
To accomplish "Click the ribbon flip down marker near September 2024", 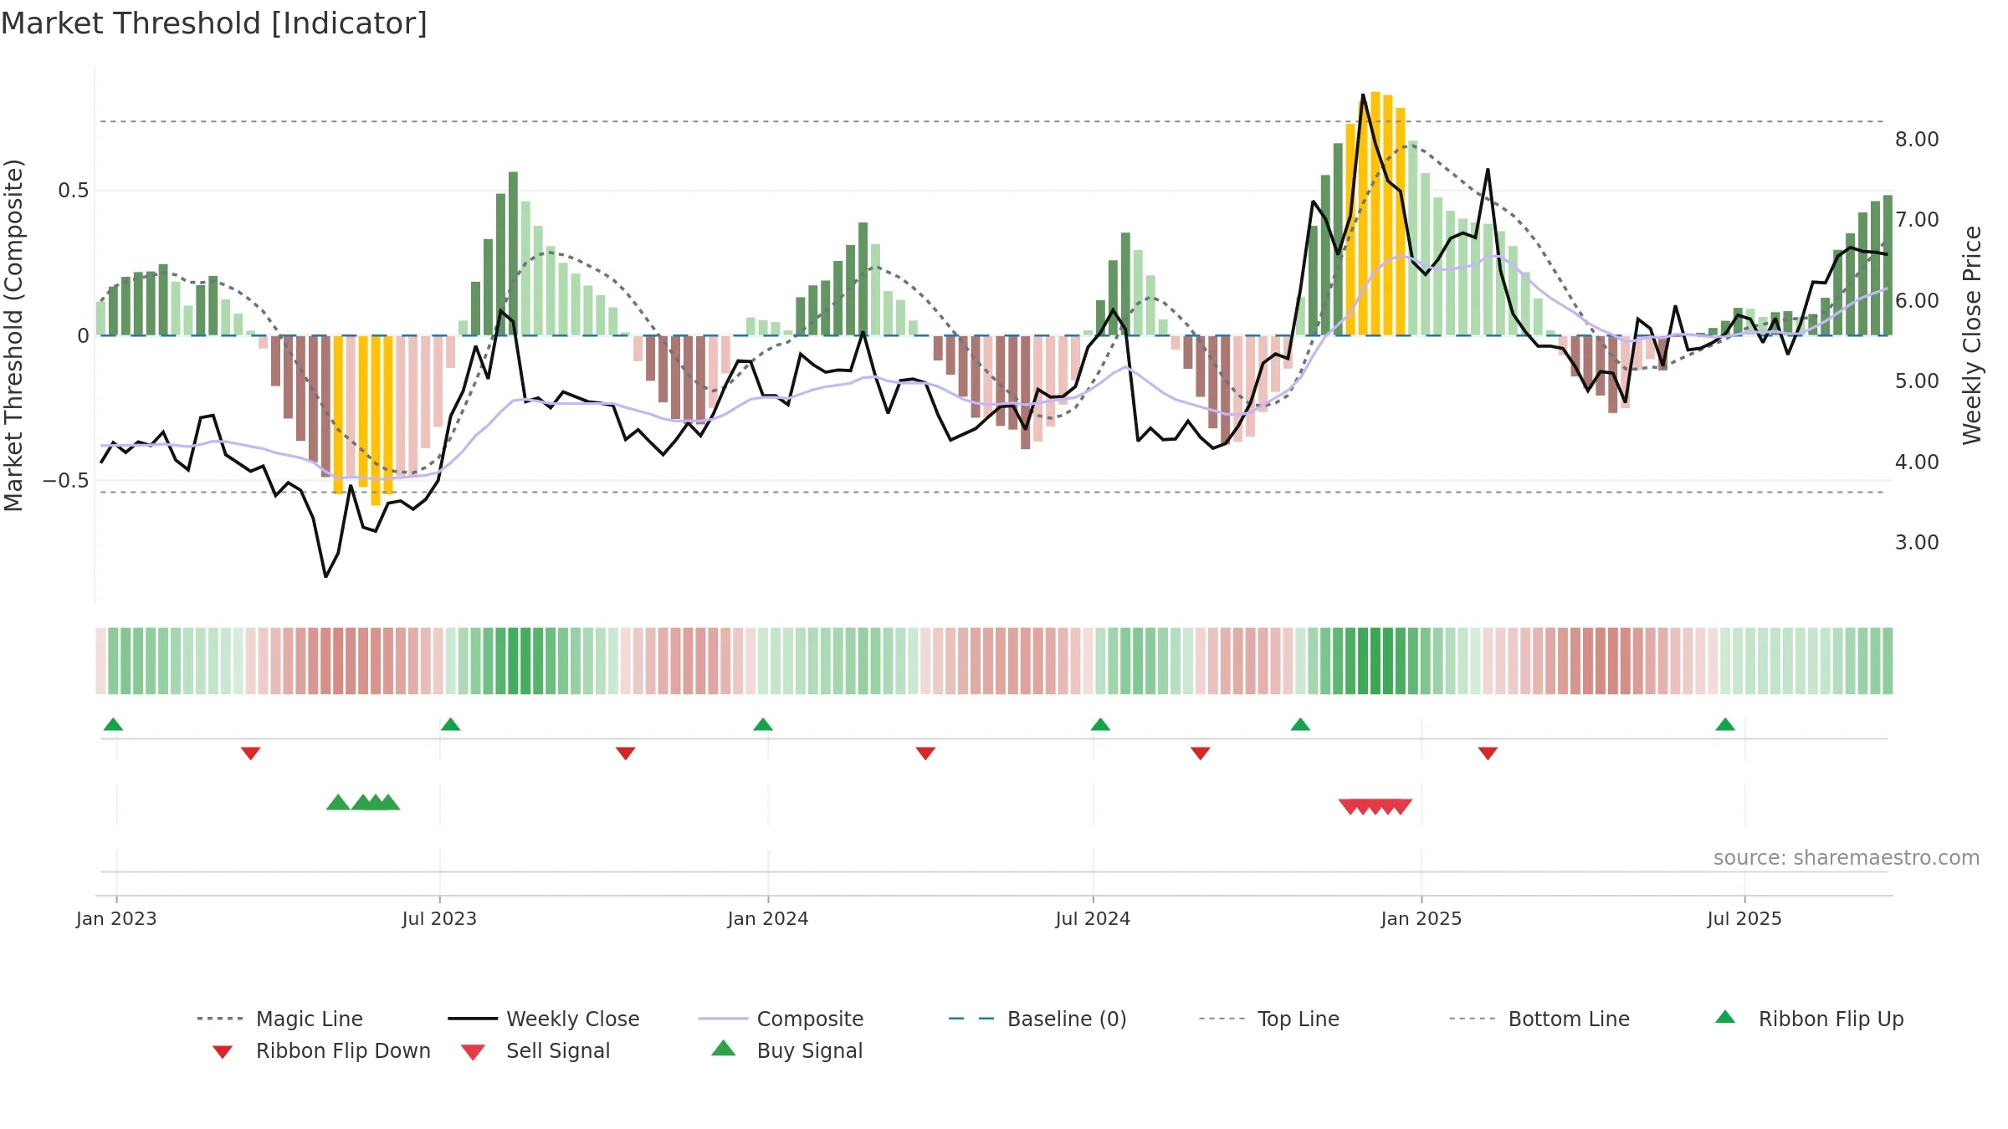I will coord(1201,754).
